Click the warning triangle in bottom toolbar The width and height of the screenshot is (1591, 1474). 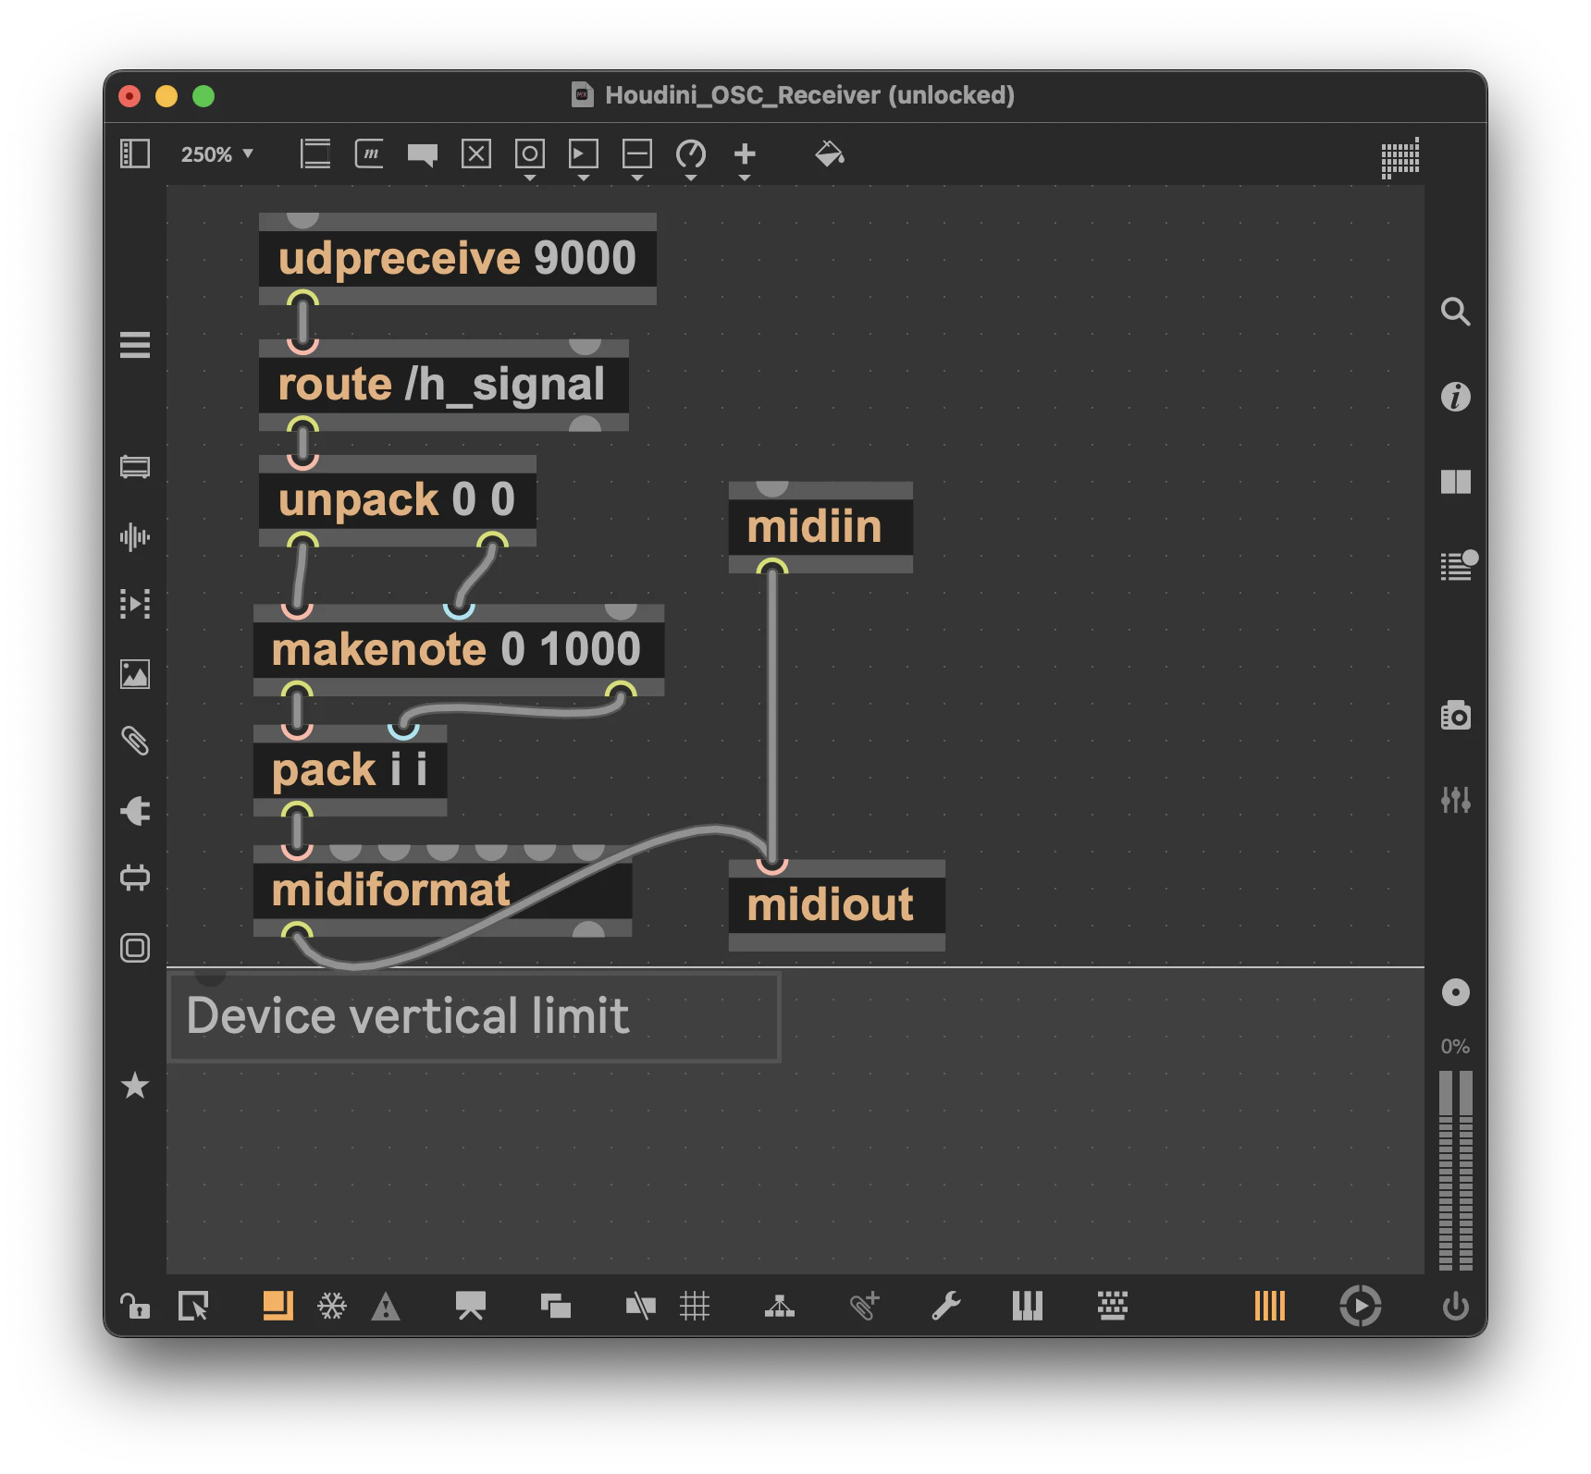coord(386,1307)
